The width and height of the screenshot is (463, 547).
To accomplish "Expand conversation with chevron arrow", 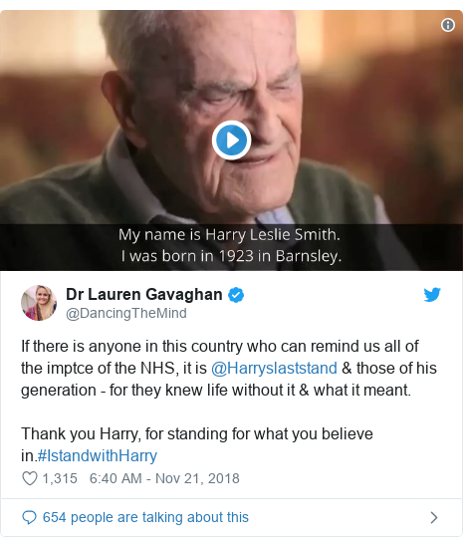I will [x=434, y=517].
